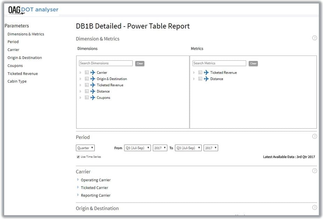Open help icon for Dimension & Metrics section

[x=314, y=38]
